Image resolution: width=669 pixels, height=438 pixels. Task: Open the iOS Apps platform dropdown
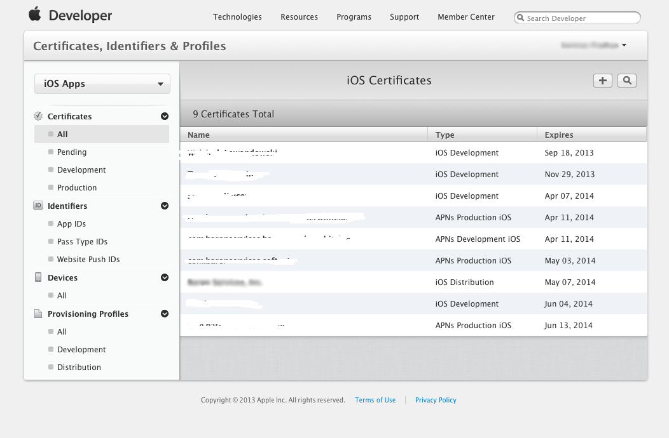click(x=102, y=84)
